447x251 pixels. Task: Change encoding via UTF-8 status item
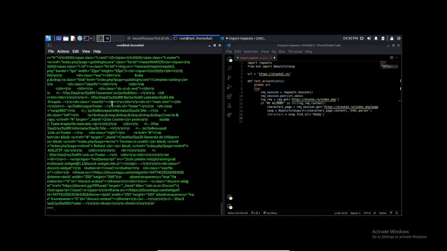pos(367,213)
